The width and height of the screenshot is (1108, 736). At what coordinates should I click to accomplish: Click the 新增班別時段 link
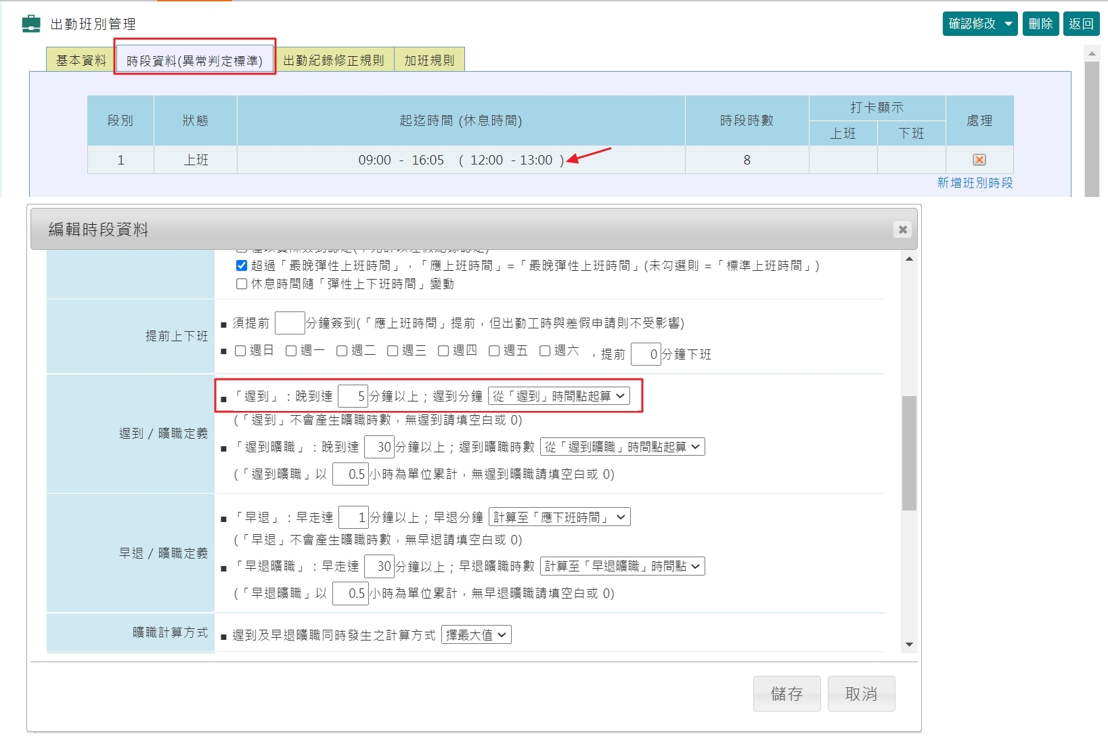click(975, 182)
